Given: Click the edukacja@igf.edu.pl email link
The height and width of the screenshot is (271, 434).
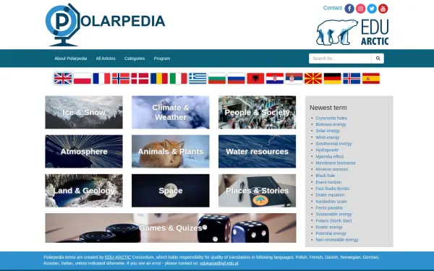Looking at the screenshot, I should pos(219,263).
